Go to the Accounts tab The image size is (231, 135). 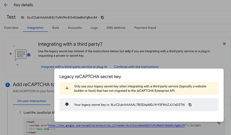pos(75,28)
